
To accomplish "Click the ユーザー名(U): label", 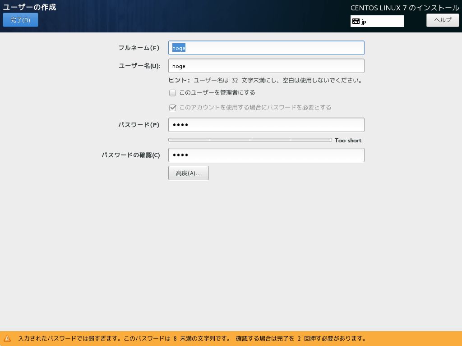I will [139, 66].
